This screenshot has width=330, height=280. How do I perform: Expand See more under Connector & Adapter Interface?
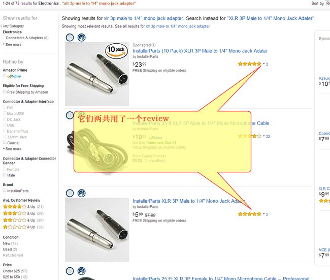(13, 149)
